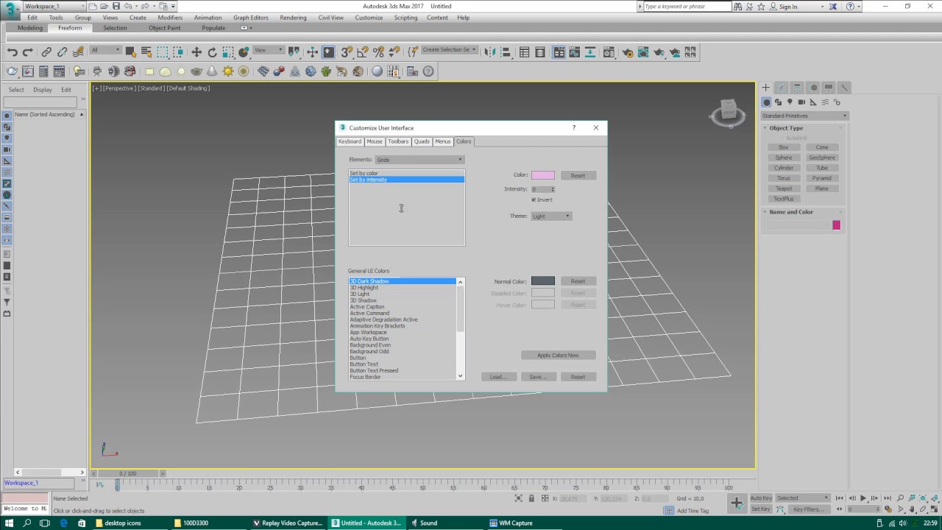This screenshot has width=942, height=530.
Task: Click the GeoSphere object button
Action: pyautogui.click(x=822, y=158)
